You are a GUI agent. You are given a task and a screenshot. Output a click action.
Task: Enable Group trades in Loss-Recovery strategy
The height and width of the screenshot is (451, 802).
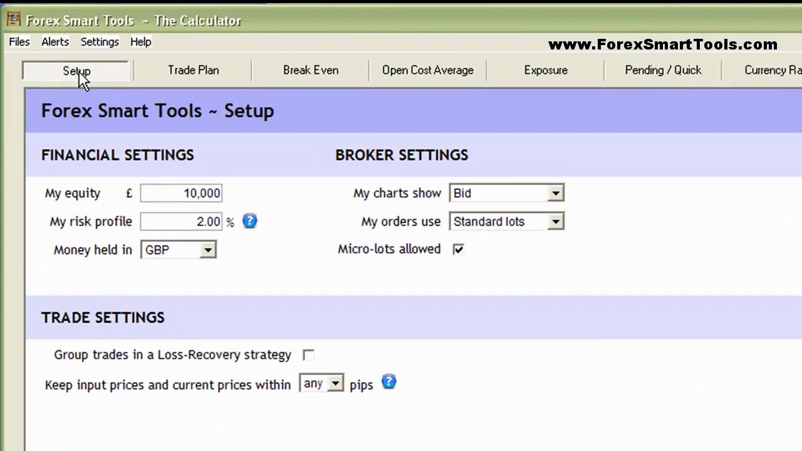coord(308,355)
